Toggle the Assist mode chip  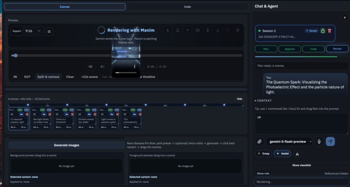(x=282, y=154)
